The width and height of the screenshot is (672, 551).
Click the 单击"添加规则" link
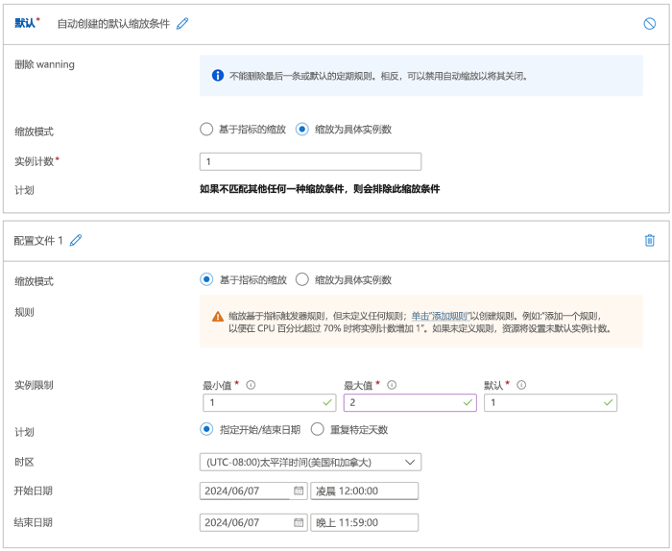tap(441, 316)
